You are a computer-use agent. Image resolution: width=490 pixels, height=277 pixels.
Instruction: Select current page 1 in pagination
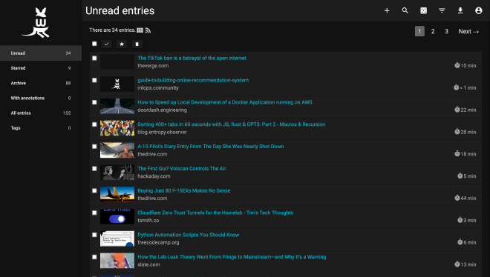click(419, 31)
